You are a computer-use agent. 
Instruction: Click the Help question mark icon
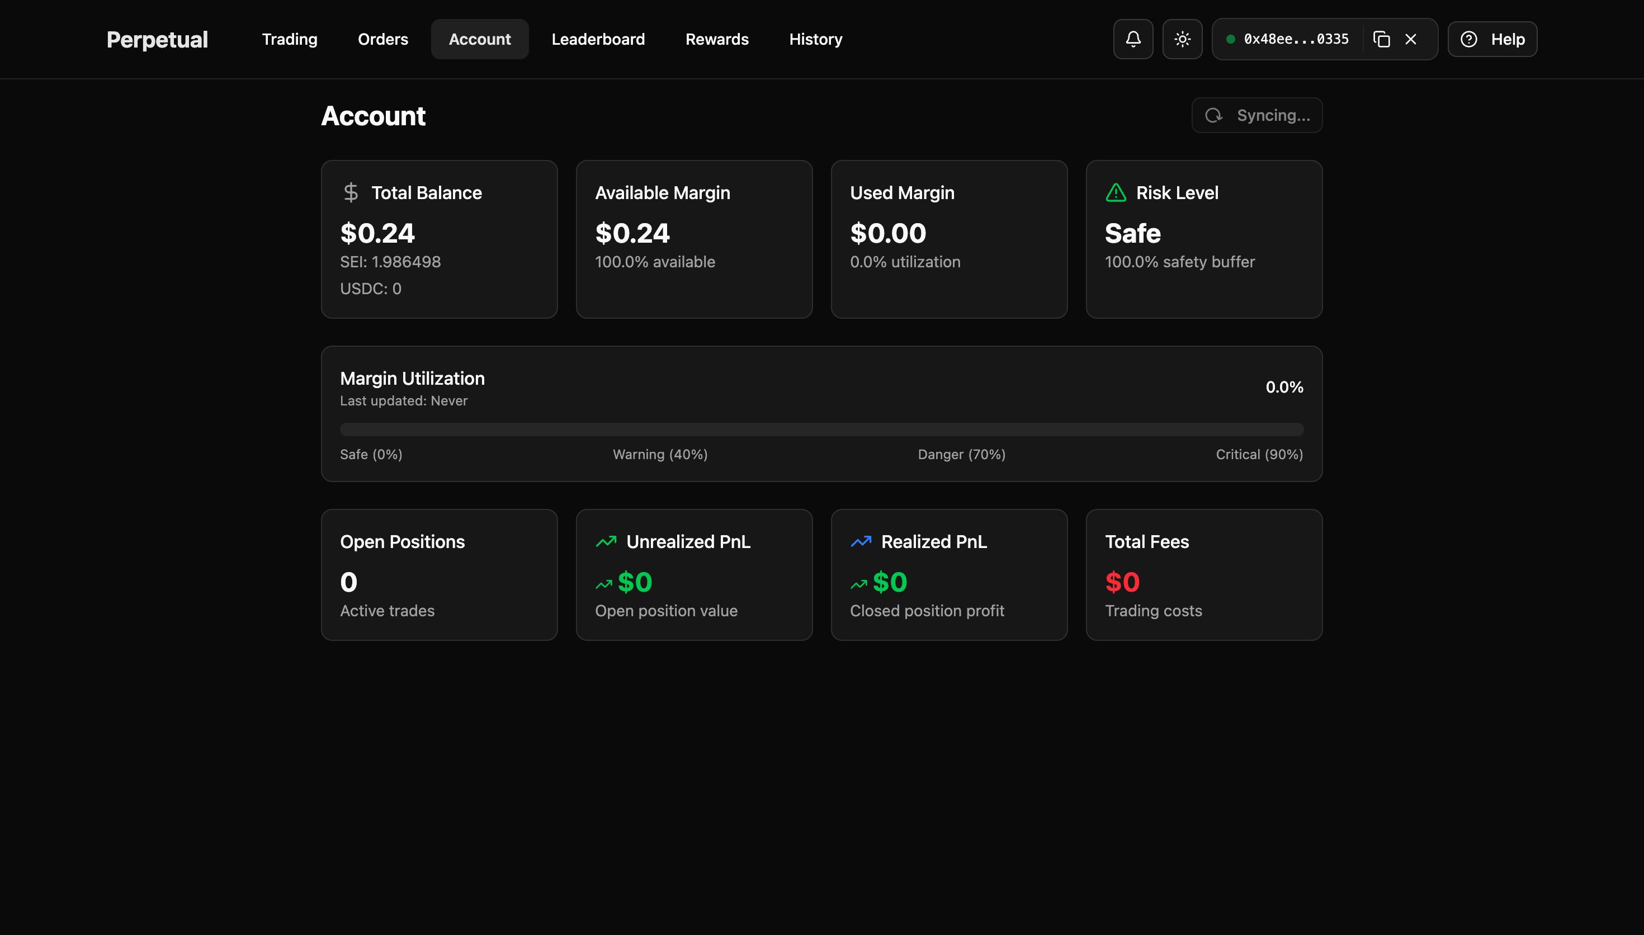(1469, 39)
